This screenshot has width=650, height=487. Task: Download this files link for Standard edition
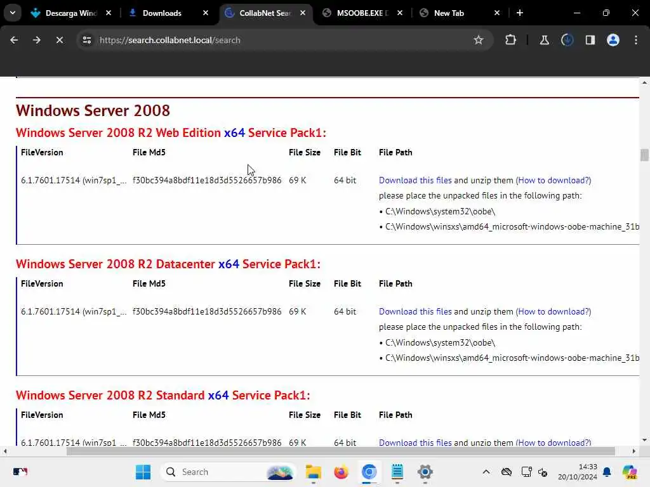[x=415, y=442]
